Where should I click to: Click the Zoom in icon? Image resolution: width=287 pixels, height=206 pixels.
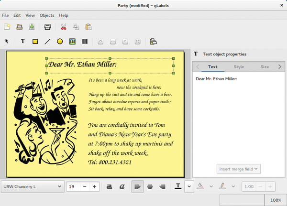100,42
